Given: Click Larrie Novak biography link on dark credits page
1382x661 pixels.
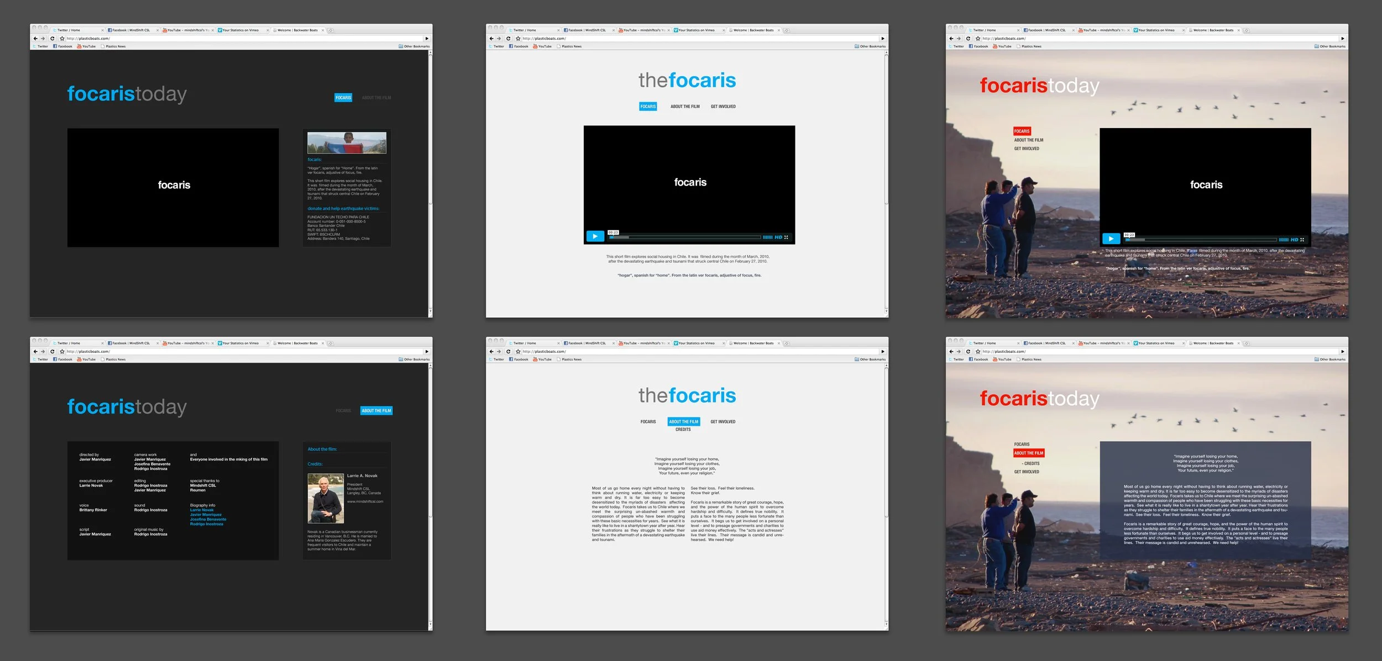Looking at the screenshot, I should 202,510.
